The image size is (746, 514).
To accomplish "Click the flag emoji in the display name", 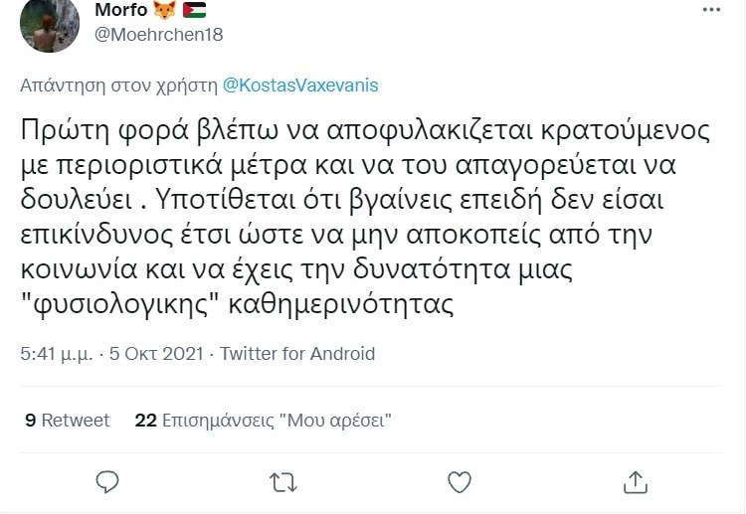I will point(194,11).
